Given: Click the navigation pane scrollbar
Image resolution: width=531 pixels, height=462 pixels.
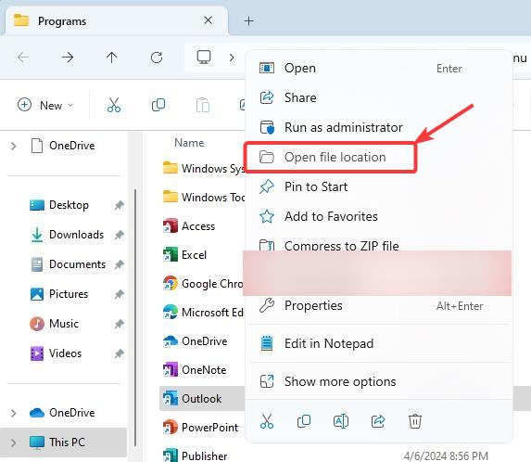Looking at the screenshot, I should (x=135, y=317).
